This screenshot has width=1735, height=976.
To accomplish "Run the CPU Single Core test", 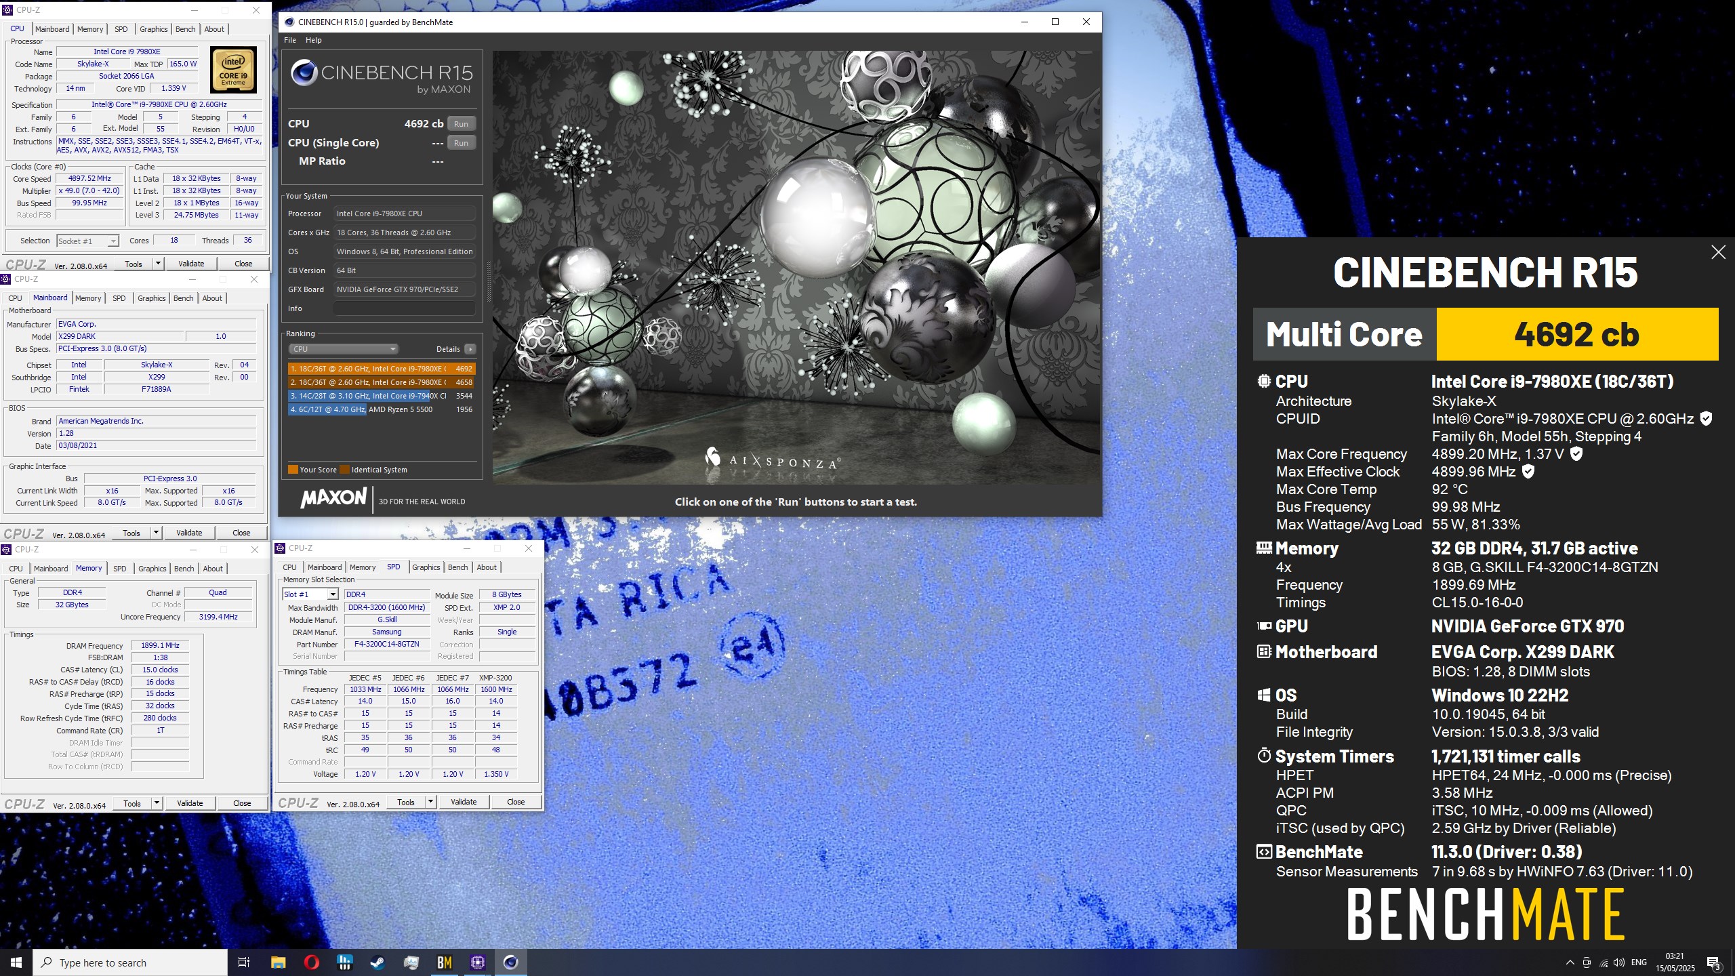I will point(461,143).
